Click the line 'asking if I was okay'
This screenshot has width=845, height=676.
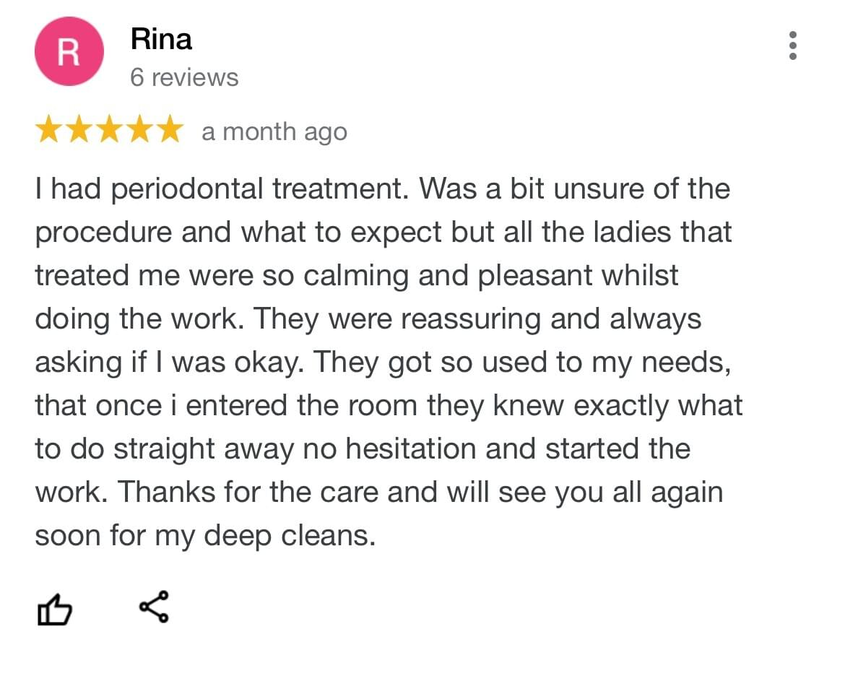383,363
